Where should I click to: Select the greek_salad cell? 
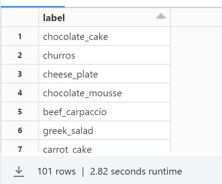[x=105, y=131]
